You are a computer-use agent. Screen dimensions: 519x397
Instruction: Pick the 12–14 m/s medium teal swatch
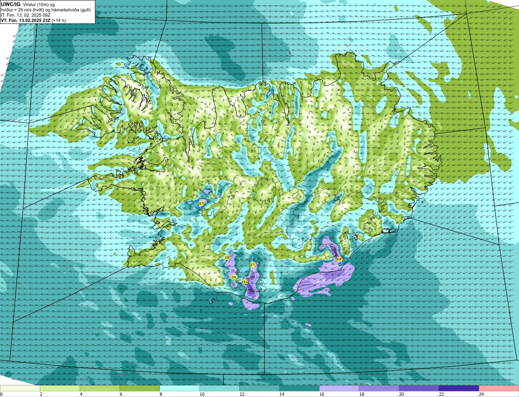click(x=260, y=388)
